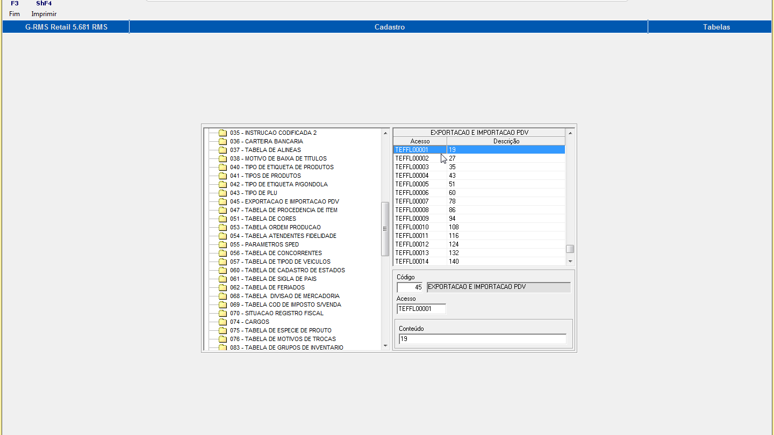Select row TEFFL00007 in the grid
Viewport: 774px width, 435px height.
(x=479, y=201)
